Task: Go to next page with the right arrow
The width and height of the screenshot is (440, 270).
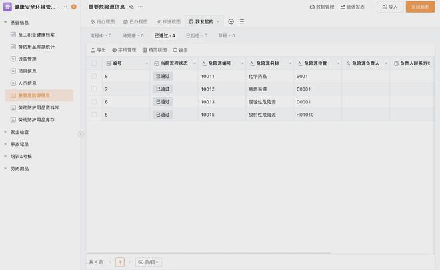Action: click(129, 262)
